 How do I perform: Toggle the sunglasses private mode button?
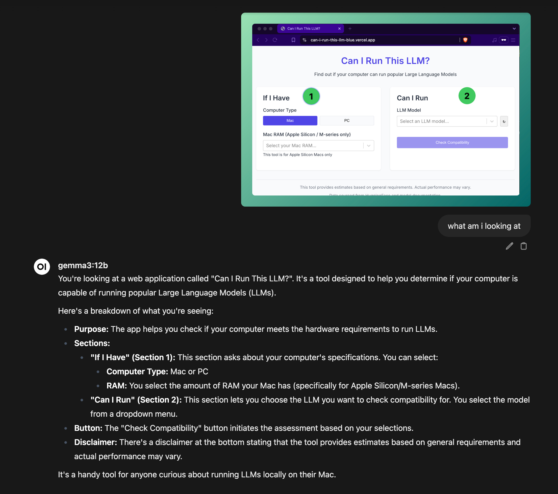coord(504,40)
